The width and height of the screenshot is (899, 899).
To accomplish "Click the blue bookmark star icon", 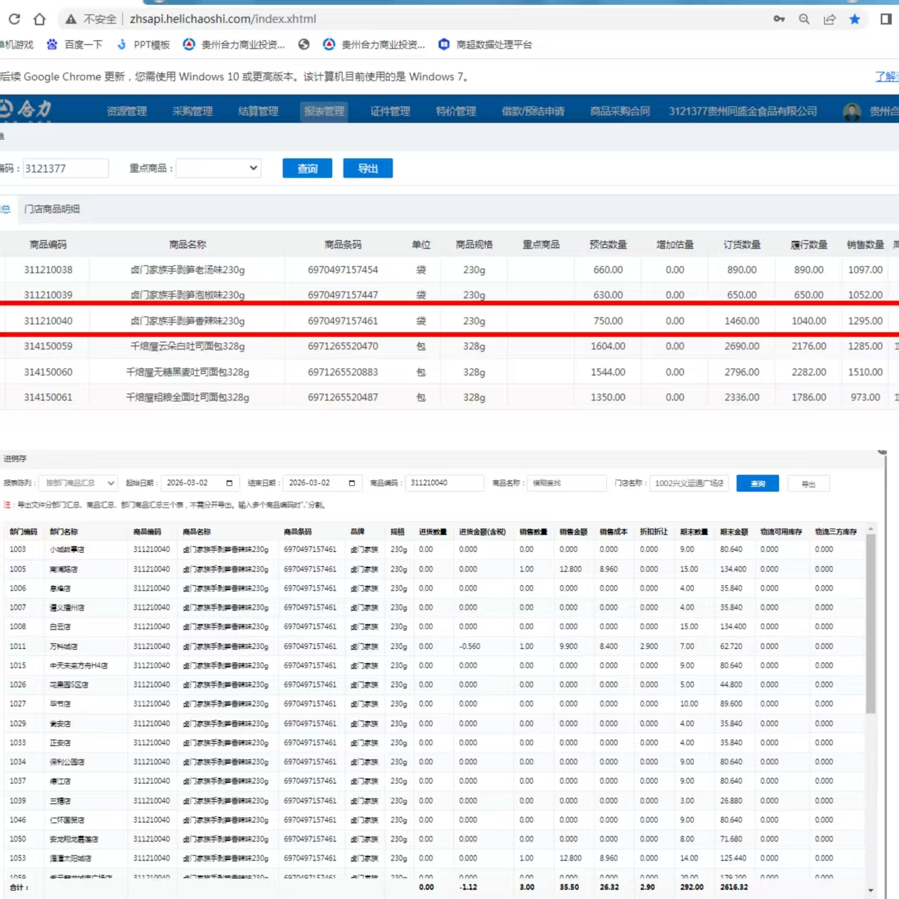I will [855, 19].
